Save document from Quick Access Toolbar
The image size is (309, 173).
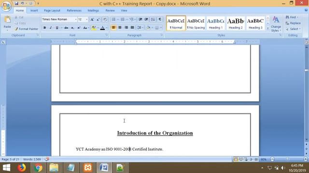click(16, 3)
